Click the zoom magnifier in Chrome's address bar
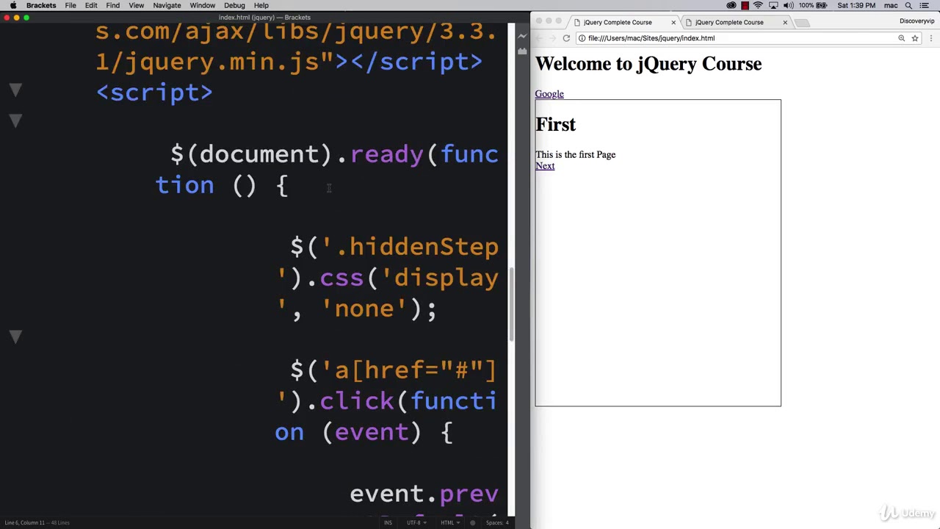 tap(901, 38)
